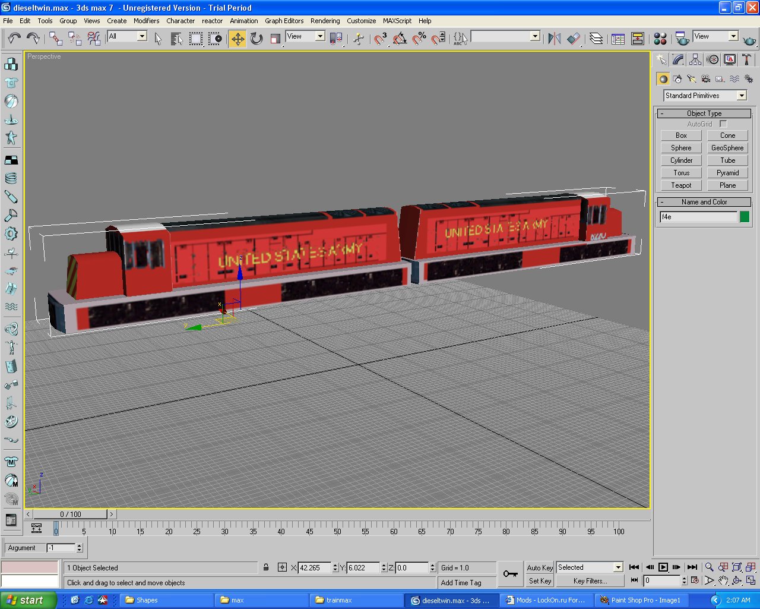Open the render type View dropdown

tap(733, 36)
